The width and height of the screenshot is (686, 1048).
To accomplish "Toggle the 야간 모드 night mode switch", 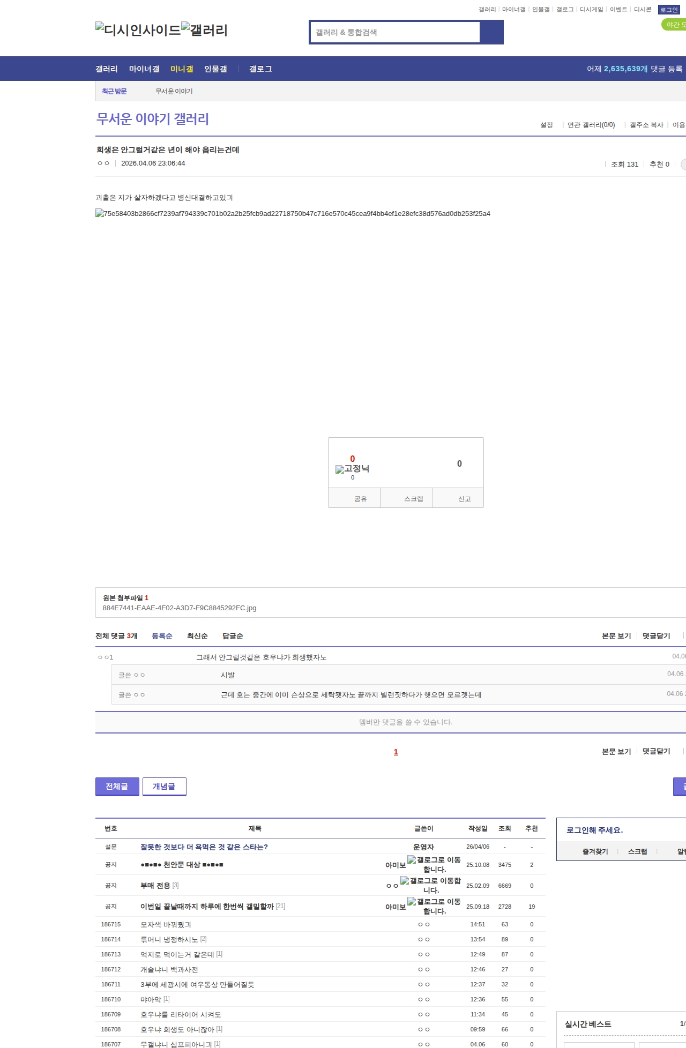I will 674,25.
